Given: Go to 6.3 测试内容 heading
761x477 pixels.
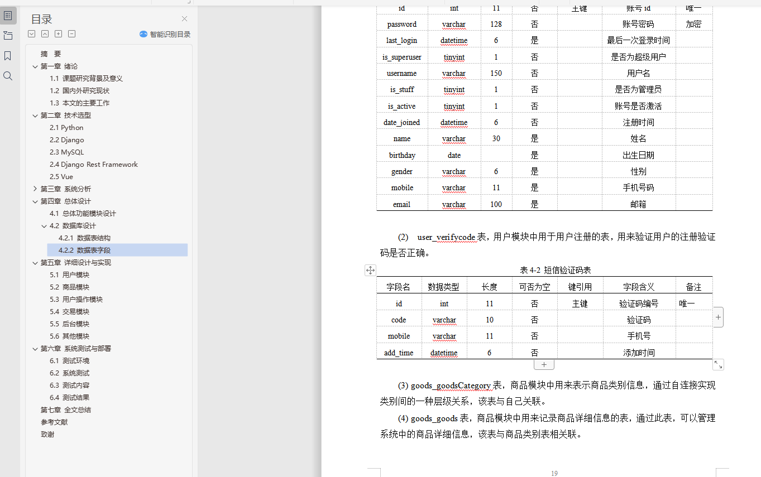Looking at the screenshot, I should 69,386.
